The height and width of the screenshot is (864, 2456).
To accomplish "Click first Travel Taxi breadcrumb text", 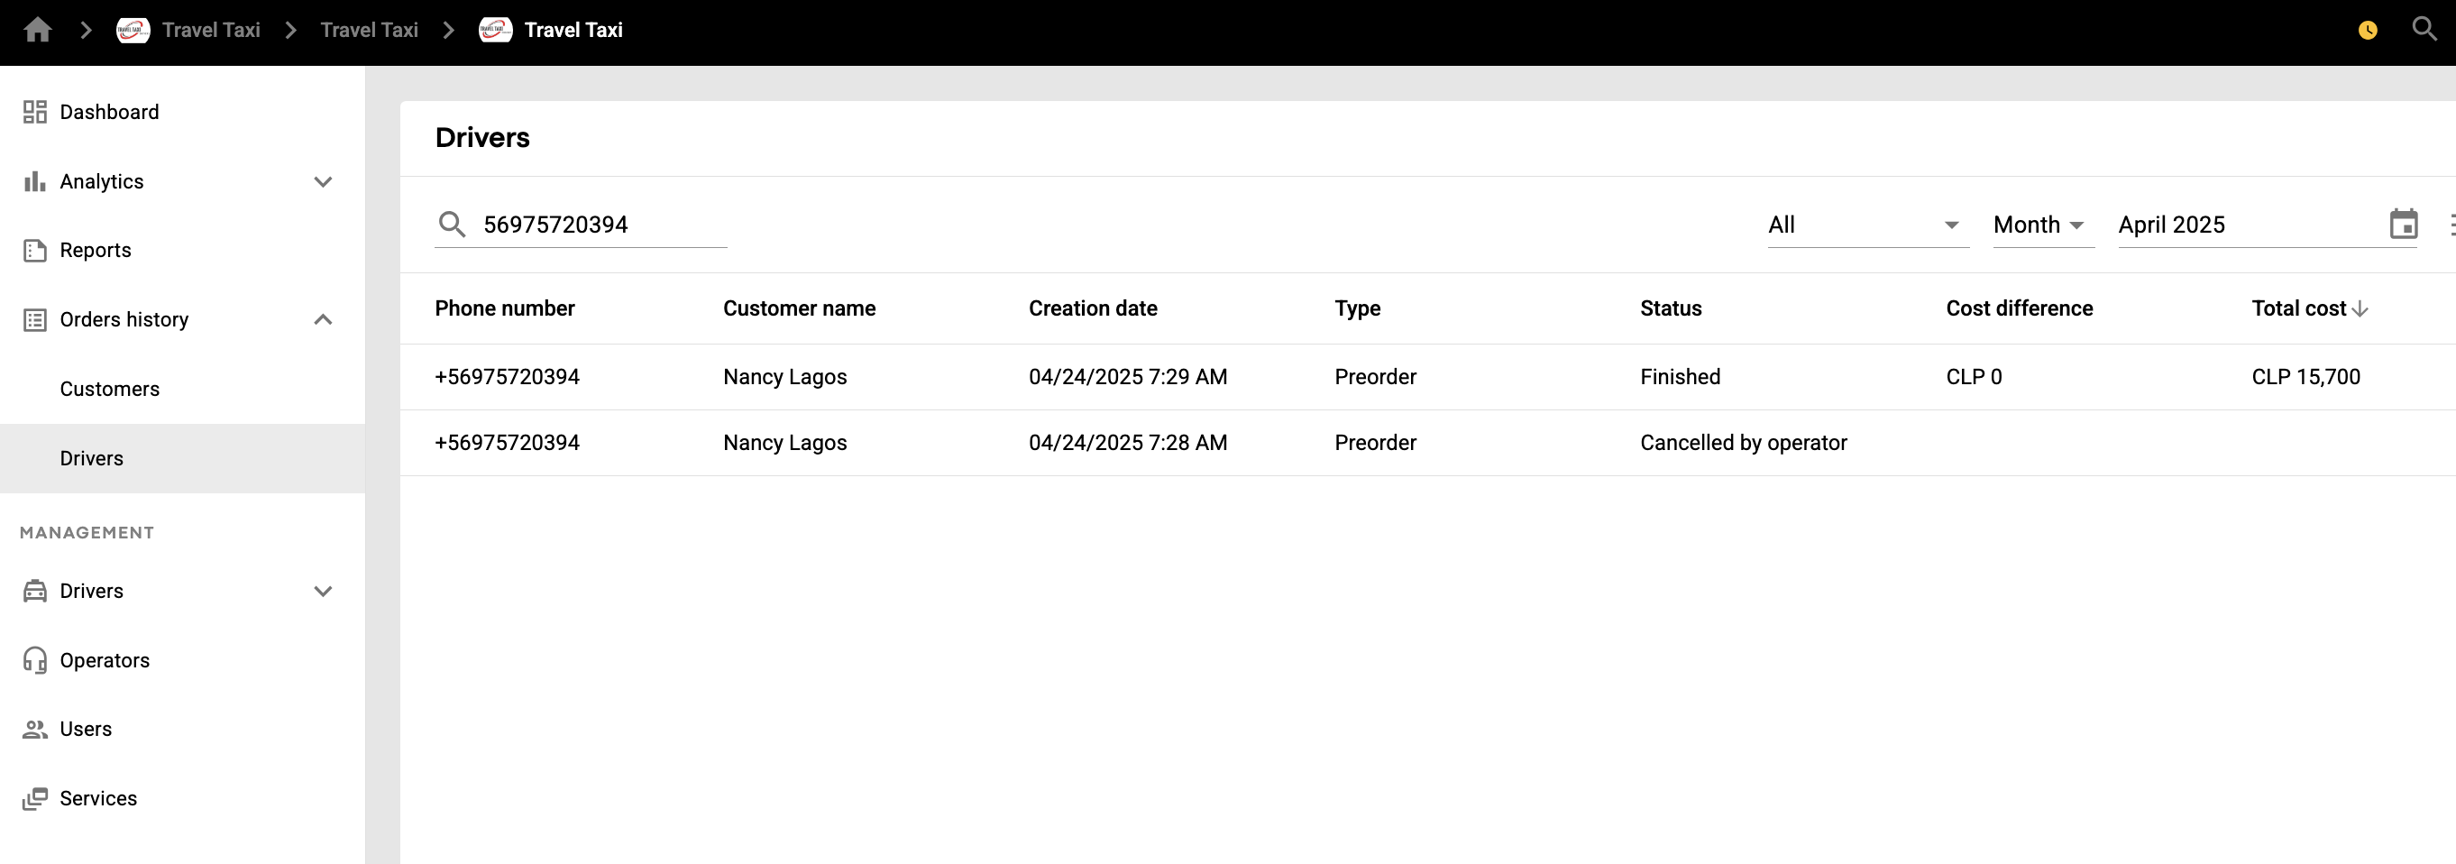I will point(211,31).
